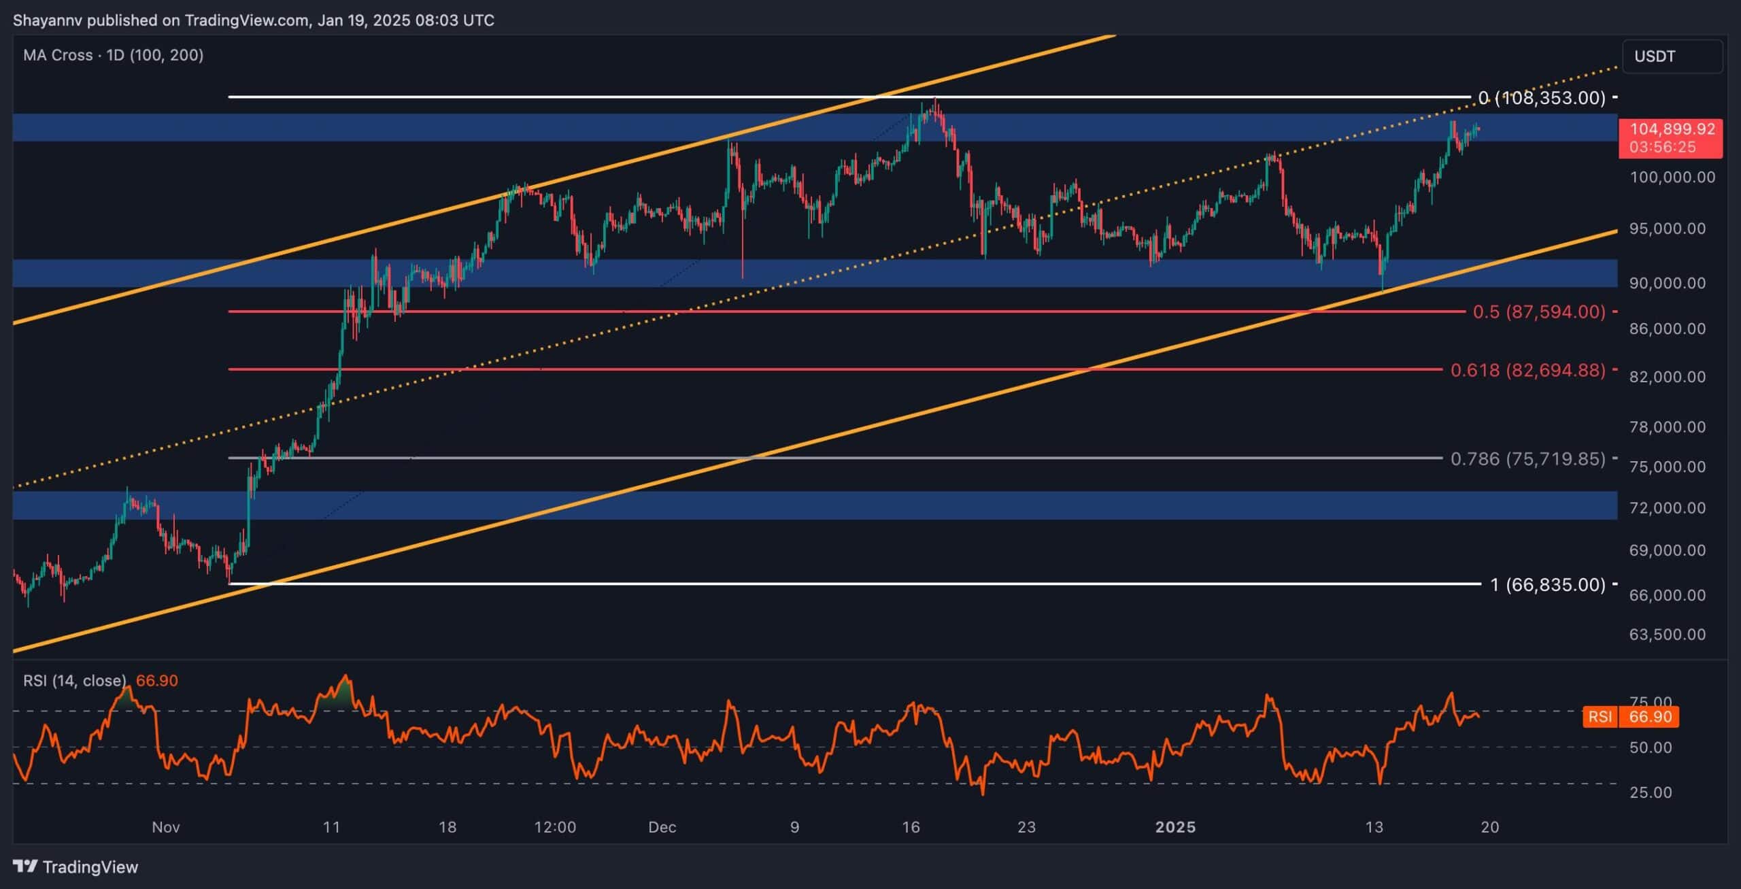Click the 13 date marker on time axis
This screenshot has width=1741, height=889.
pos(1374,827)
